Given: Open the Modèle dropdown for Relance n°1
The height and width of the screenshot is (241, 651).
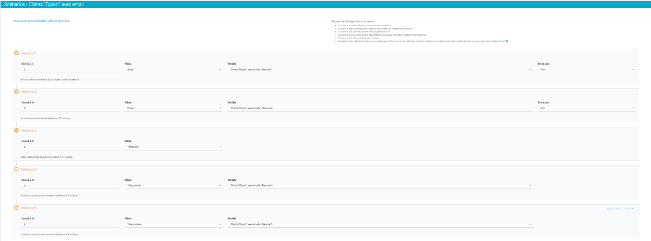Looking at the screenshot, I should pos(380,70).
